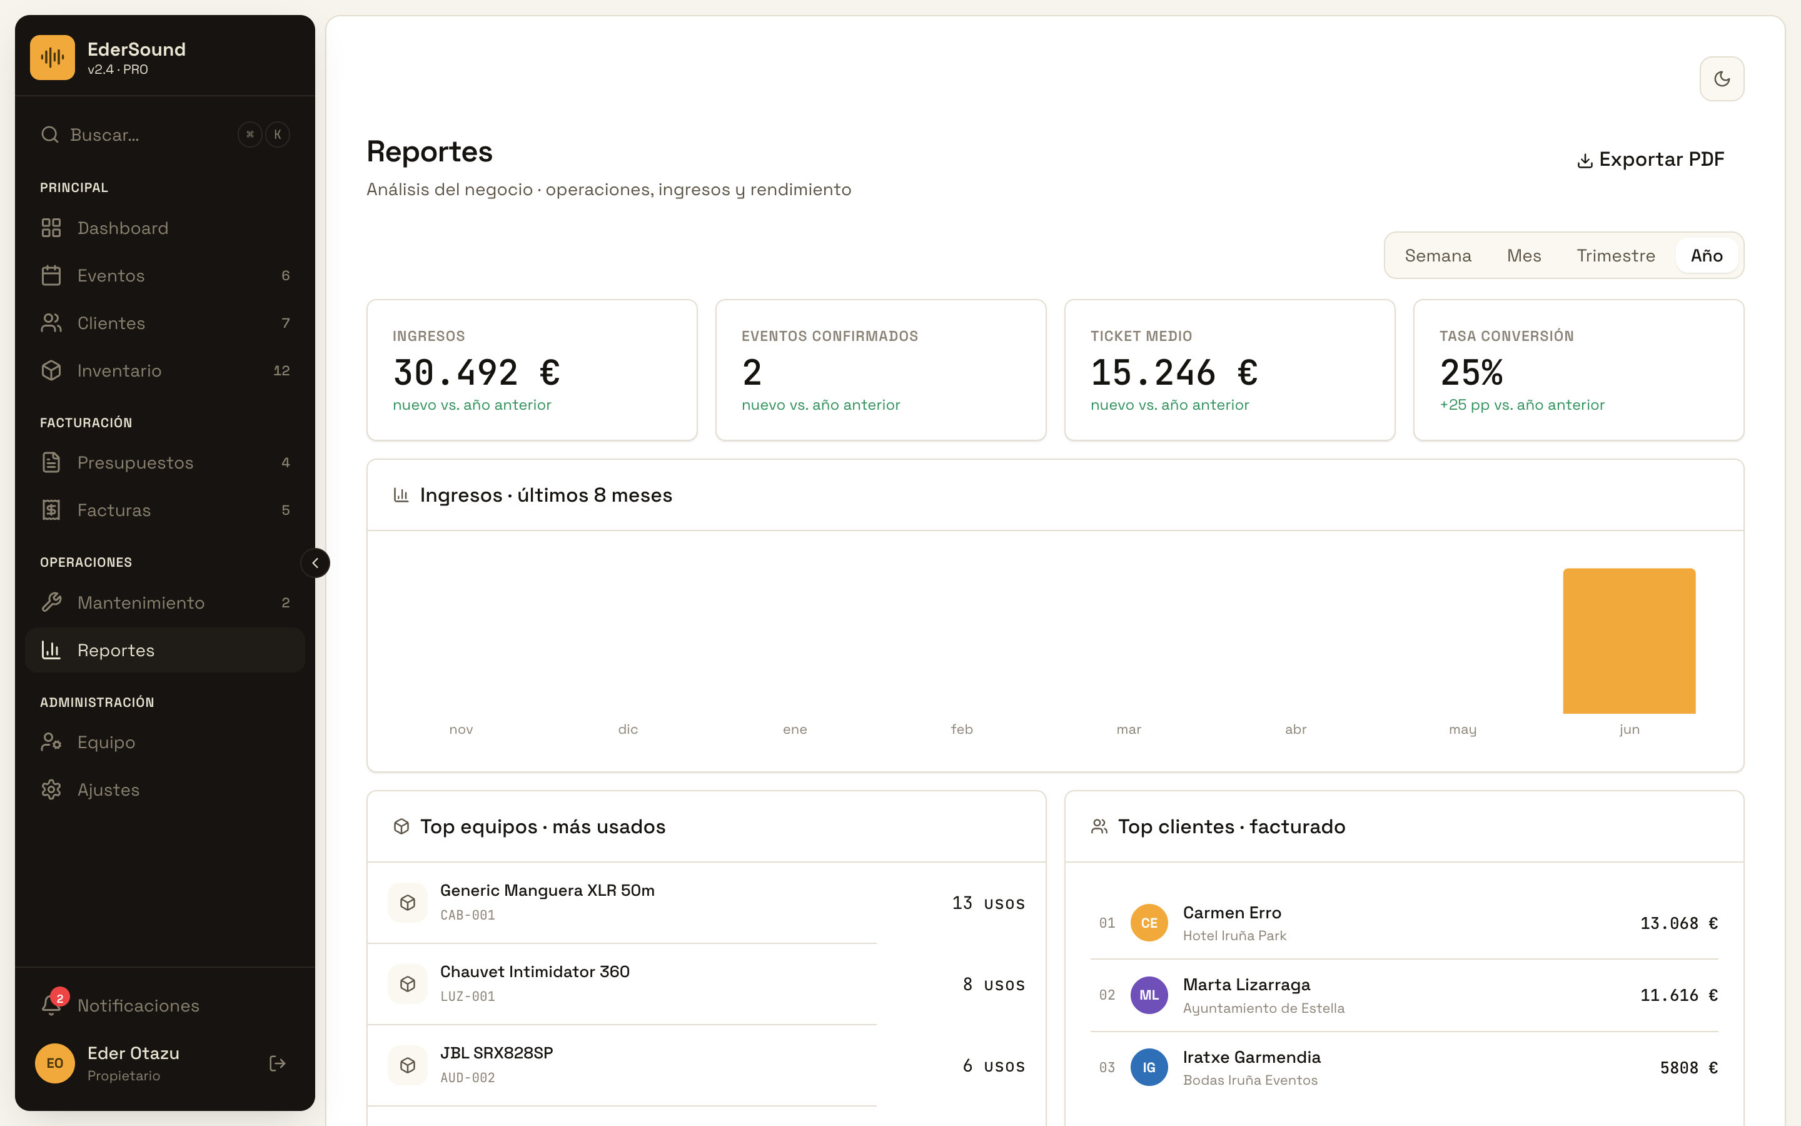The height and width of the screenshot is (1126, 1801).
Task: Click the CE avatar of Carmen Erro
Action: tap(1149, 923)
